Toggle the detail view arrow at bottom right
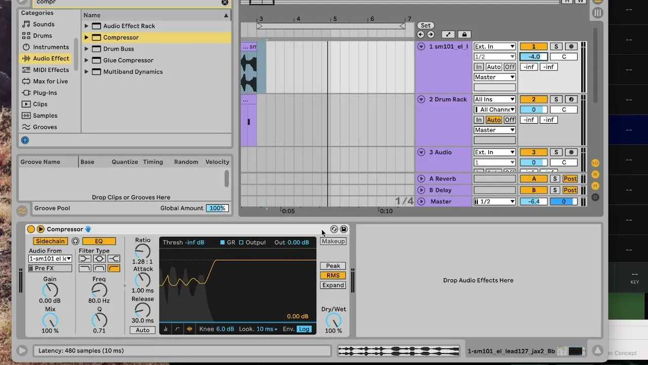Viewport: 648px width, 365px height. (598, 350)
